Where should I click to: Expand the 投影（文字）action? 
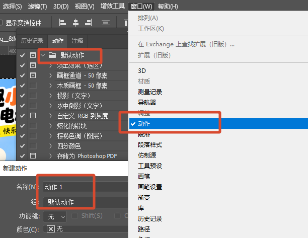point(50,96)
